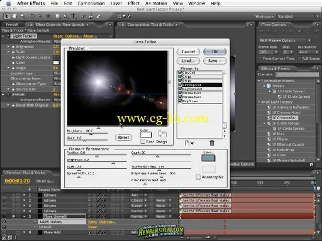
Task: Click the Save... button
Action: 215,61
